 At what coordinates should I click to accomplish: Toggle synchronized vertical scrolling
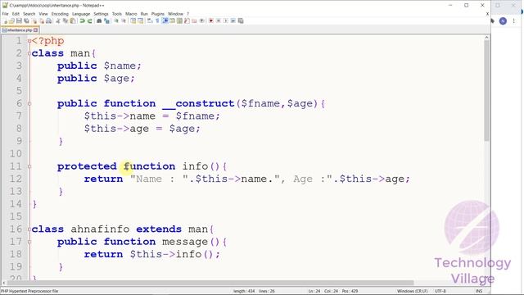133,20
